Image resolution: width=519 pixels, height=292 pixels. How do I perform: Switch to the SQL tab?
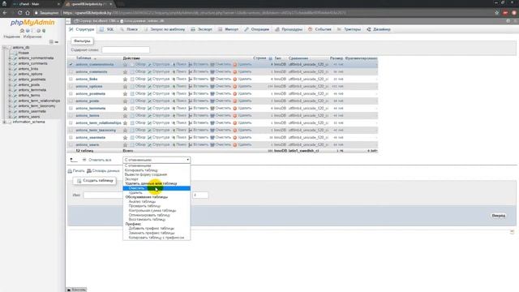pos(107,29)
